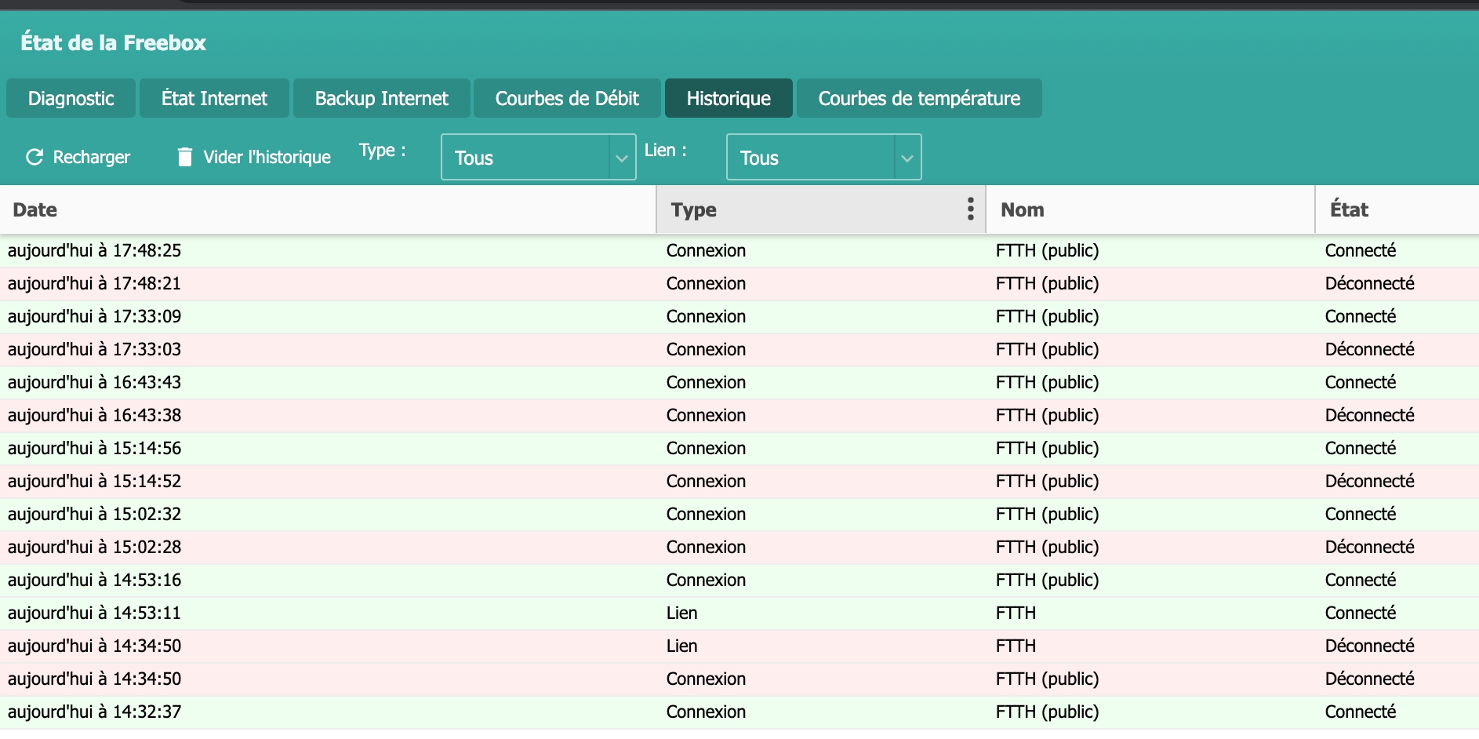
Task: Show the Courbes de Débit tab
Action: pyautogui.click(x=567, y=99)
